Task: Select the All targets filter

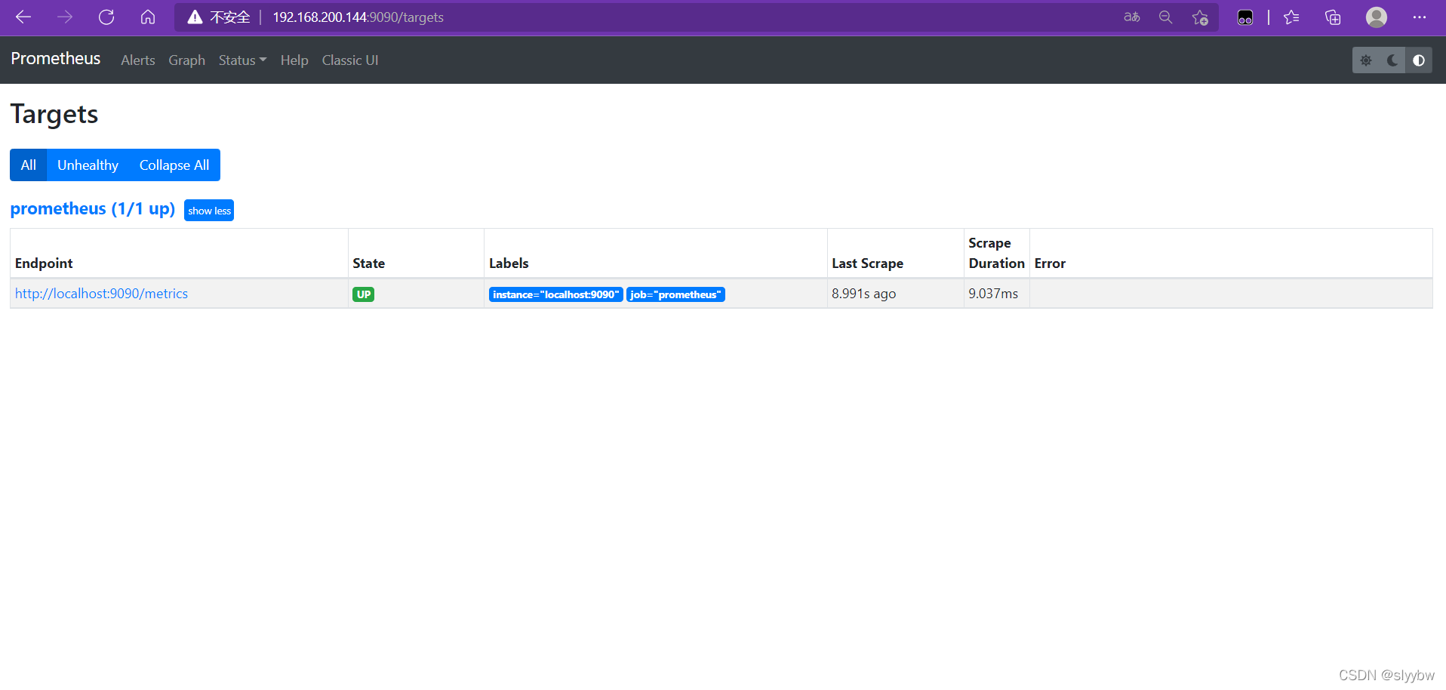Action: 29,165
